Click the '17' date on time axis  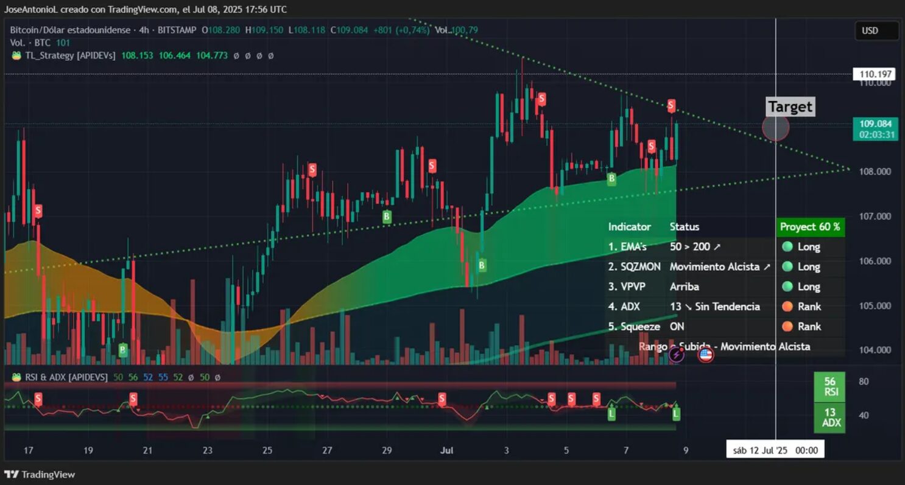[x=28, y=451]
